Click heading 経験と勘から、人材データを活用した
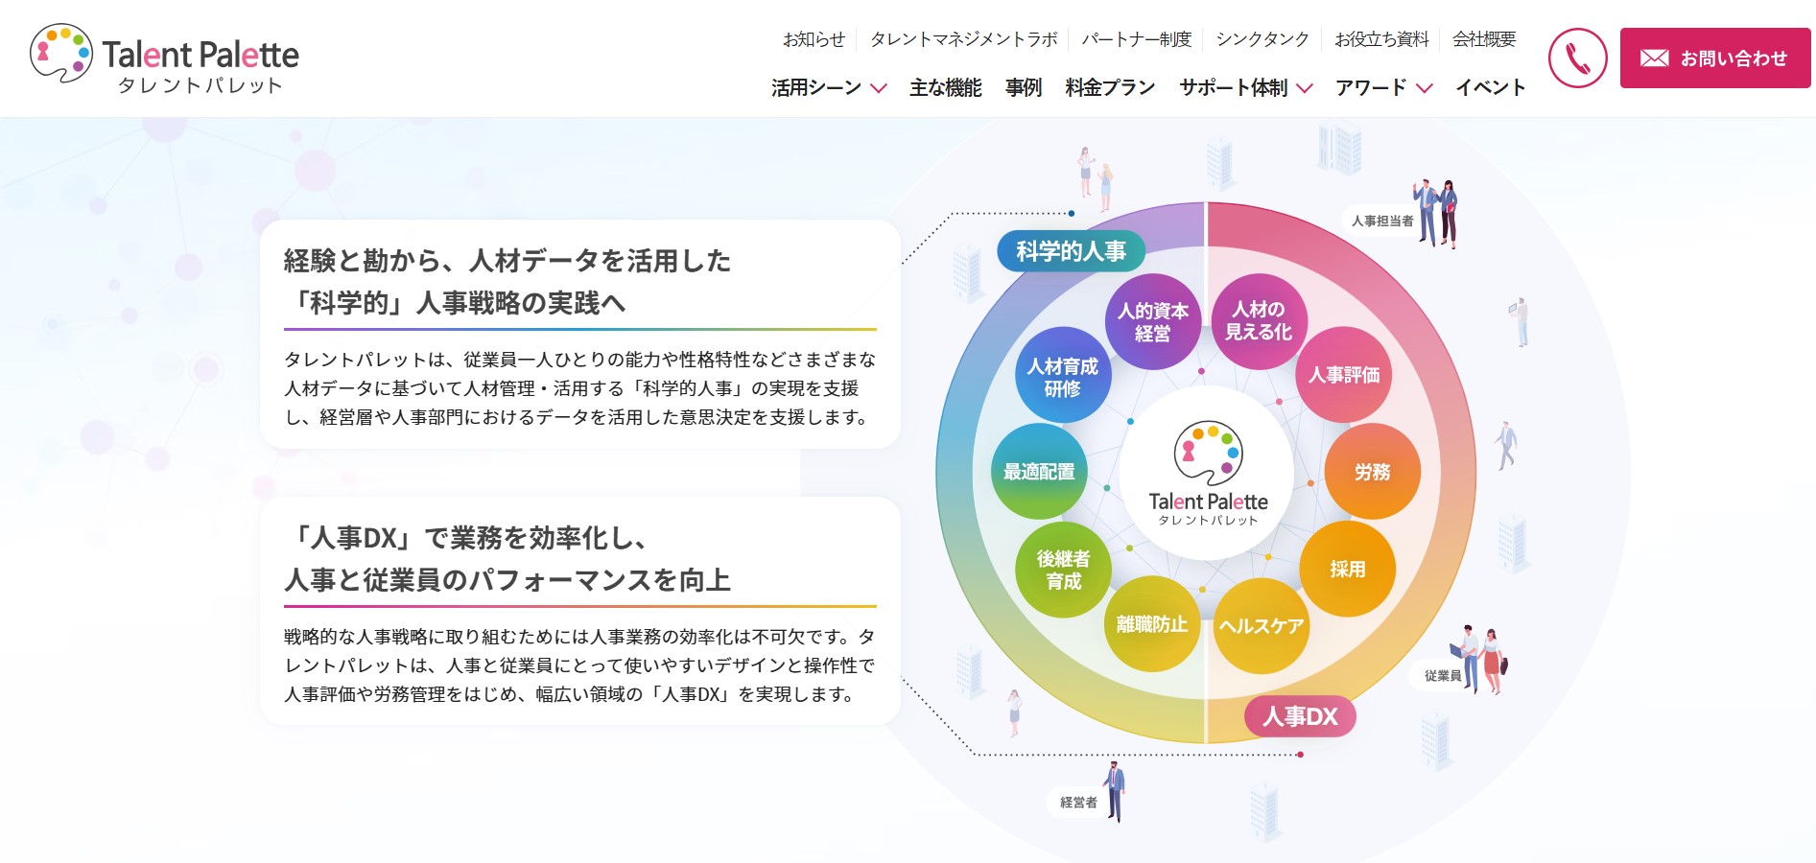The image size is (1816, 863). (507, 261)
